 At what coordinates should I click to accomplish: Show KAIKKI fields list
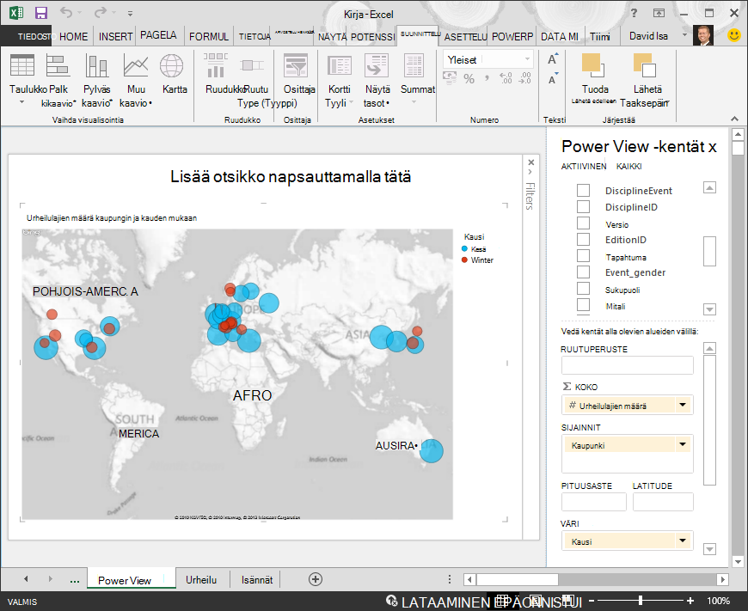coord(628,167)
